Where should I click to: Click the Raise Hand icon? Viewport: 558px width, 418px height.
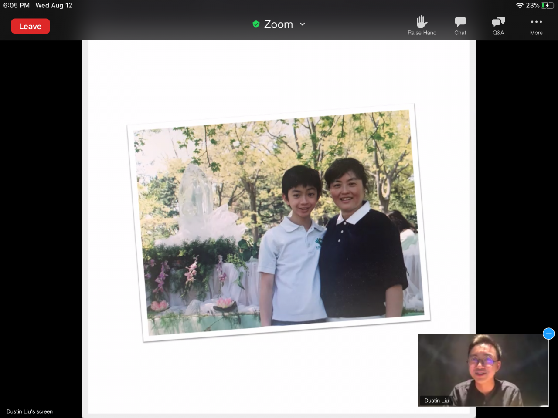coord(422,22)
